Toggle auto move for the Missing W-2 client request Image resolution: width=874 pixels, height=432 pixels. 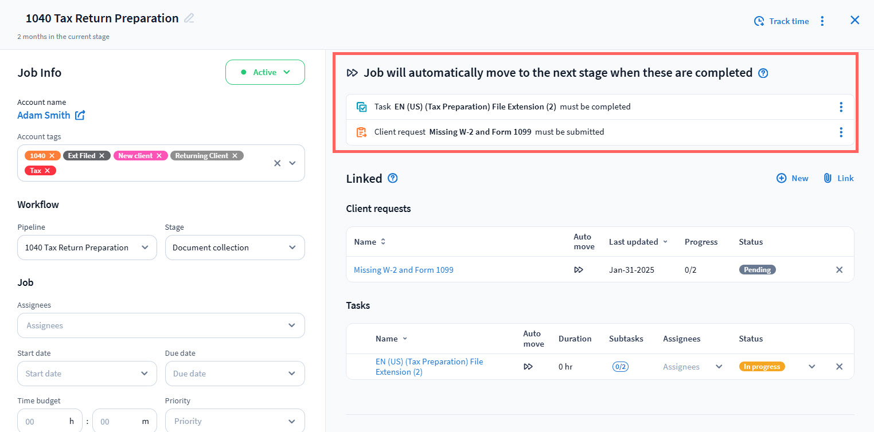[579, 270]
